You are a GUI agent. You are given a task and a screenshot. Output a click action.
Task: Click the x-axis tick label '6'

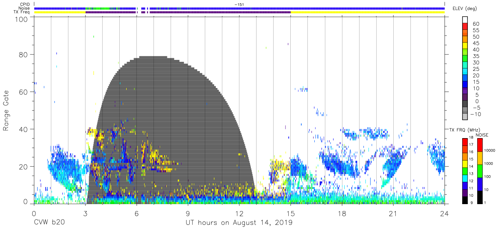136,213
